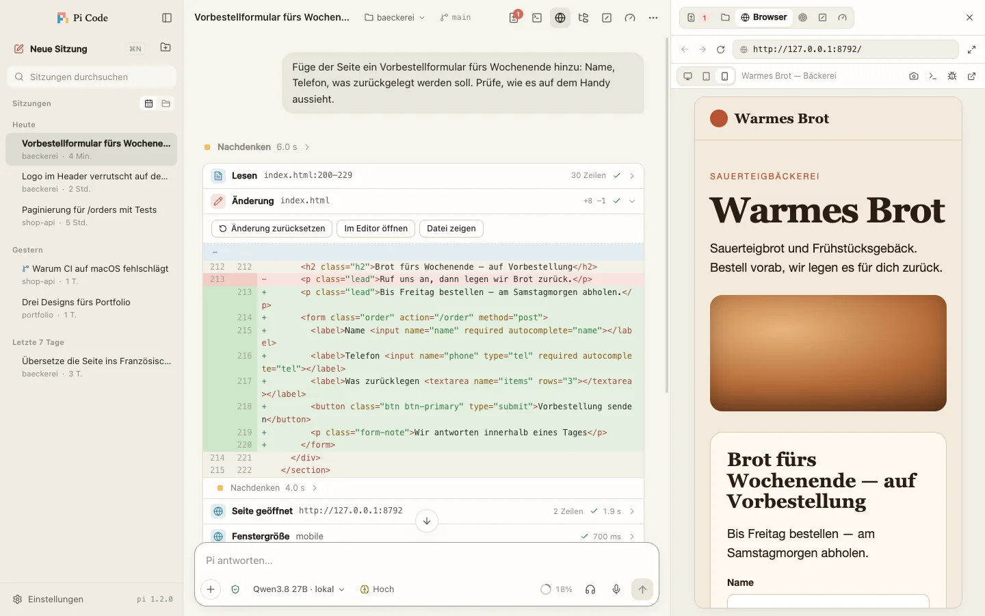Screen dimensions: 985x616
Task: Switch preview to tablet viewport
Action: (707, 76)
